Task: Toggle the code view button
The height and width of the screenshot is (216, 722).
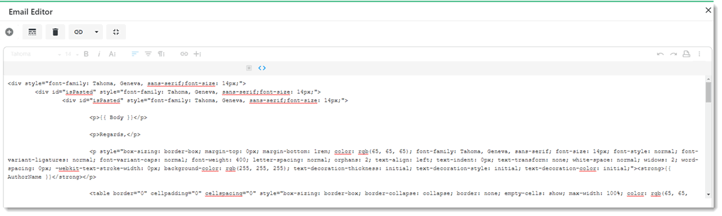Action: (262, 67)
